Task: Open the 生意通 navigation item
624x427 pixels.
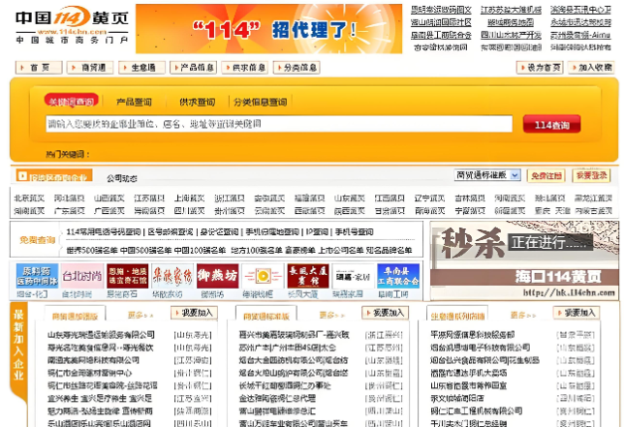Action: [x=142, y=68]
